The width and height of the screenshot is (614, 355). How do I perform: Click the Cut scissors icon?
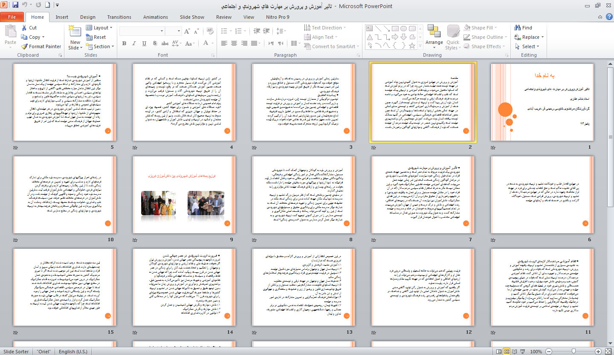click(24, 28)
